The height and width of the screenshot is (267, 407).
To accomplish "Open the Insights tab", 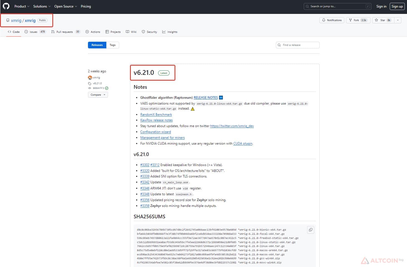I will pos(170,32).
